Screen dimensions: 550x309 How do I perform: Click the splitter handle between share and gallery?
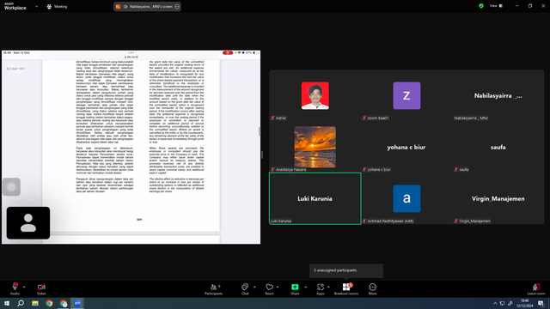[x=262, y=154]
